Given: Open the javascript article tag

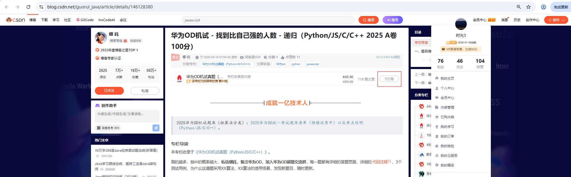Looking at the screenshot, I should click(312, 64).
